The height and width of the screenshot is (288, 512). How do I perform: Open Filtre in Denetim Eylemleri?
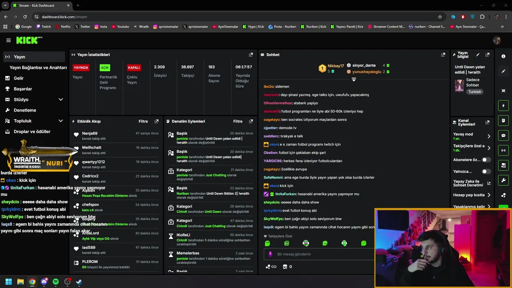click(x=238, y=121)
